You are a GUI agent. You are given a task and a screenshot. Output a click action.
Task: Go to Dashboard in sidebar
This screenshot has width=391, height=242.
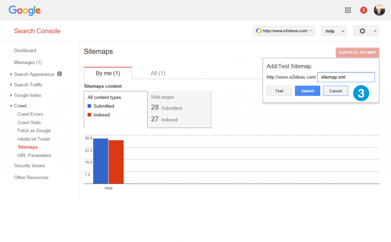click(25, 51)
